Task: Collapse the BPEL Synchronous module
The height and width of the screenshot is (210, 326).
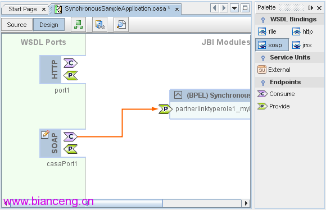Action: coord(178,95)
